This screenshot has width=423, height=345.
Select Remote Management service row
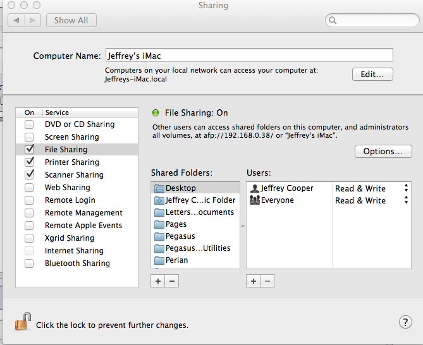[77, 213]
